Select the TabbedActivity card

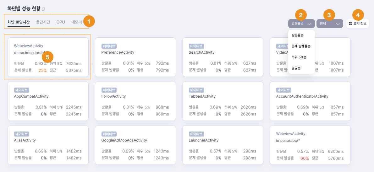(x=223, y=100)
